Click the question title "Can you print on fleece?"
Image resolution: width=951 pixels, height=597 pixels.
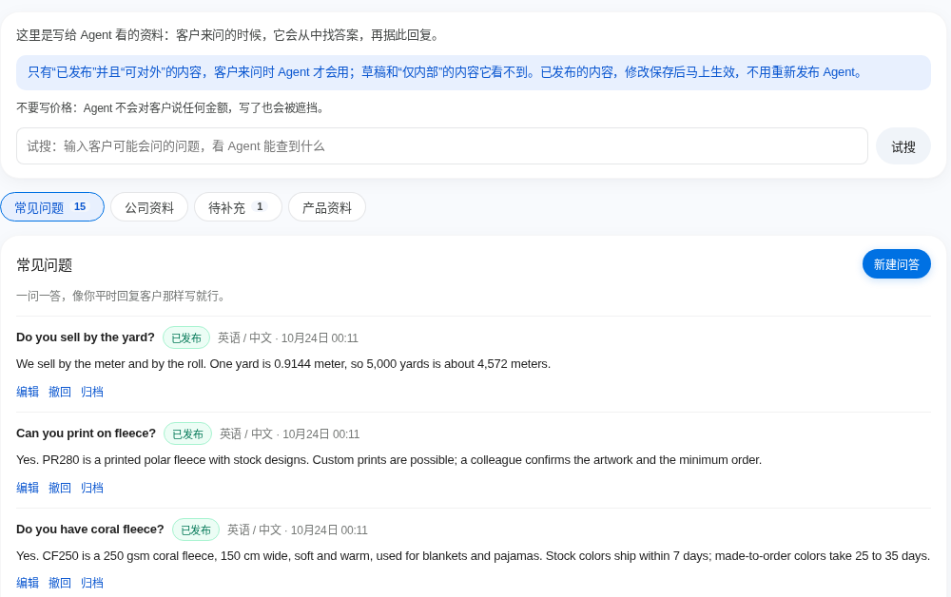click(87, 433)
